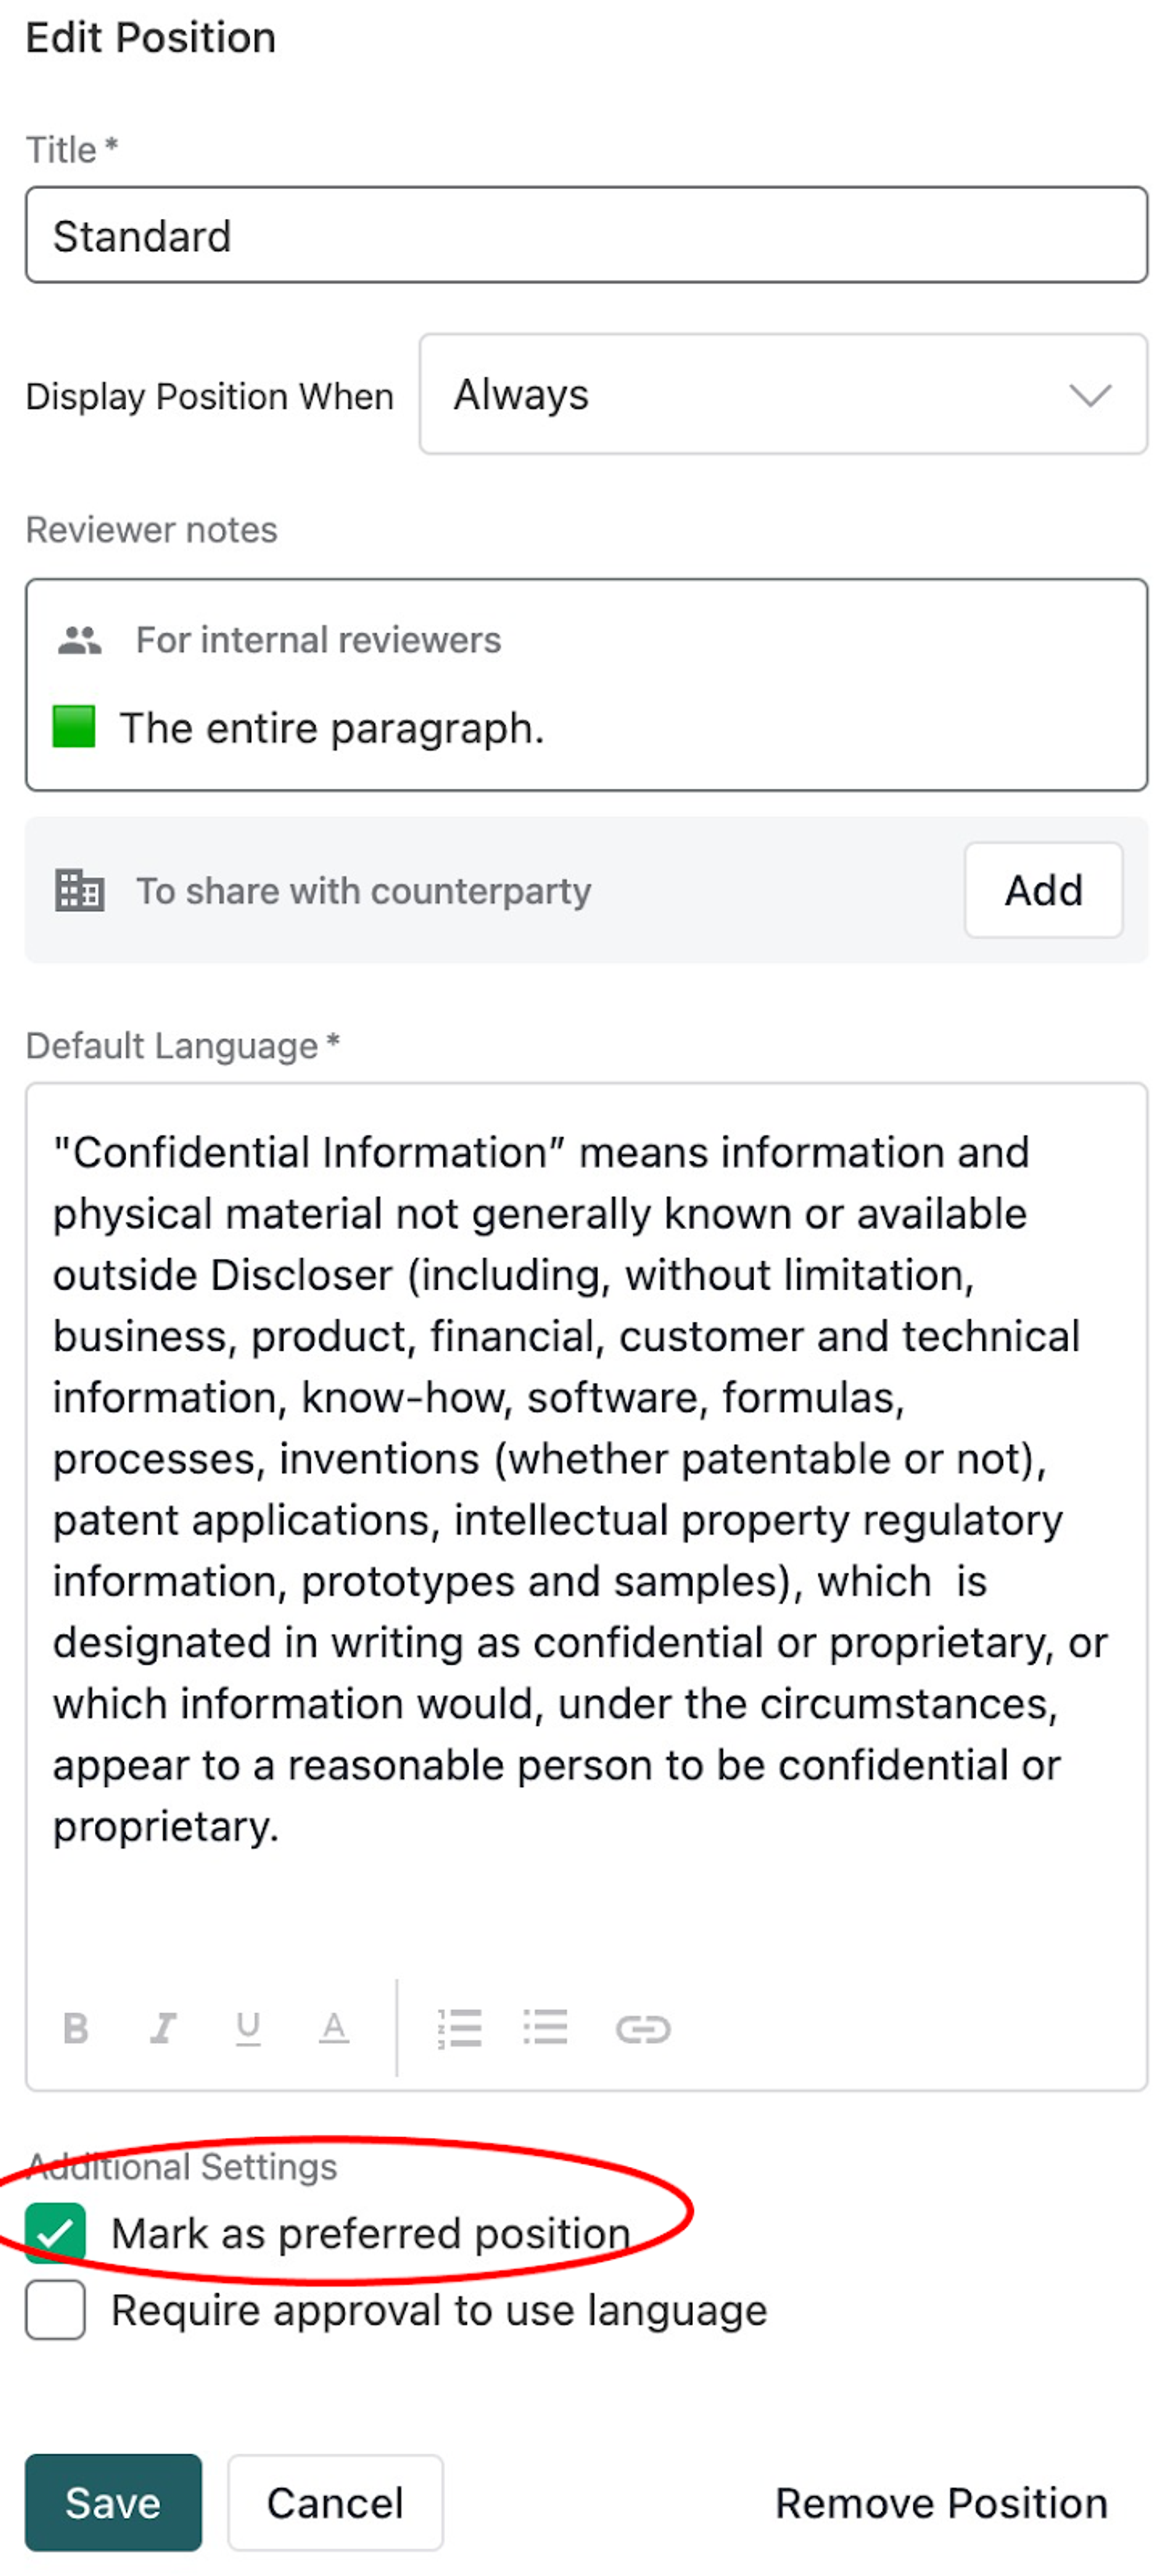This screenshot has width=1164, height=2576.
Task: Apply underline formatting icon
Action: tap(248, 2028)
